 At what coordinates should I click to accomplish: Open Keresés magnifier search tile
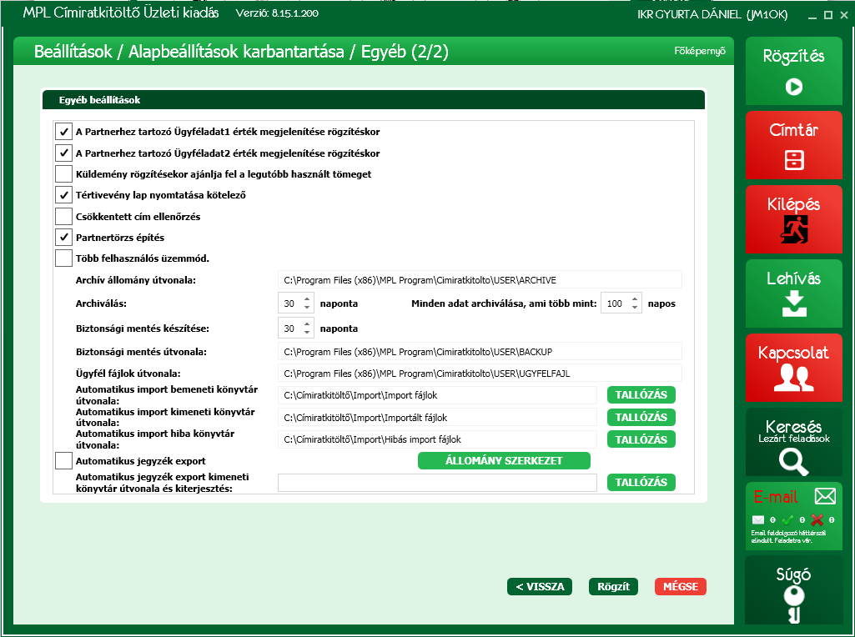[793, 442]
